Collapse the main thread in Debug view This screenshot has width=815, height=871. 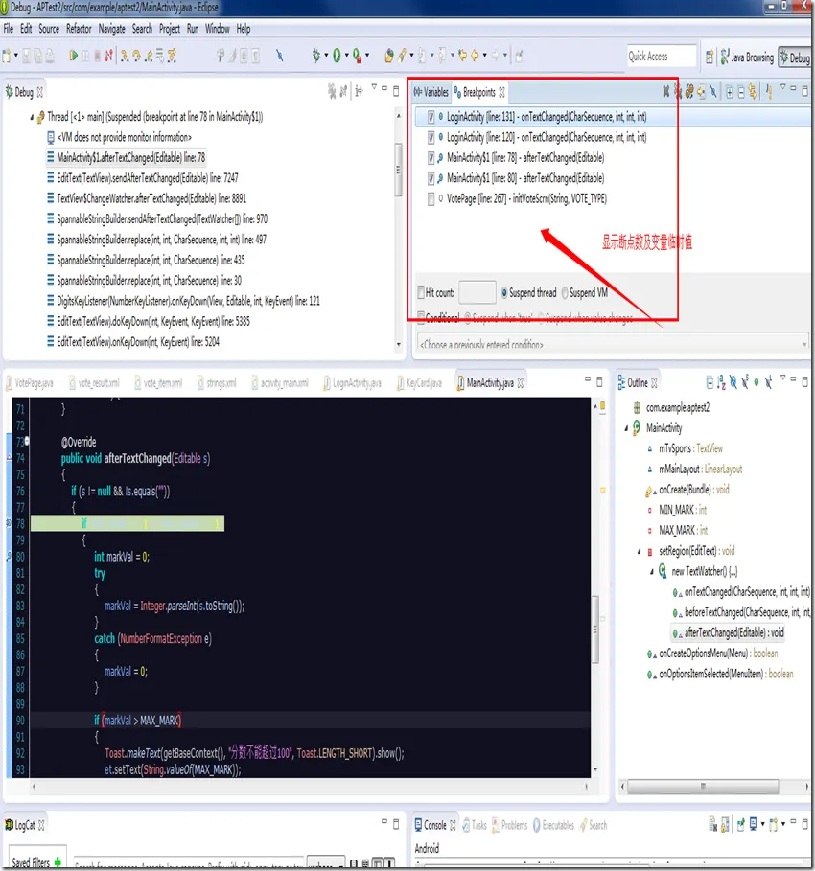tap(30, 117)
